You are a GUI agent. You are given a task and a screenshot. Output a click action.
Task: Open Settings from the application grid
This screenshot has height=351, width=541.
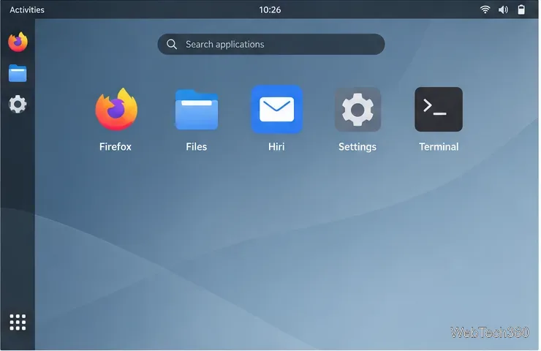[x=357, y=110]
